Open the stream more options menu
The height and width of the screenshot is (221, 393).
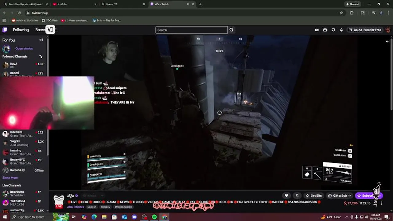click(382, 203)
